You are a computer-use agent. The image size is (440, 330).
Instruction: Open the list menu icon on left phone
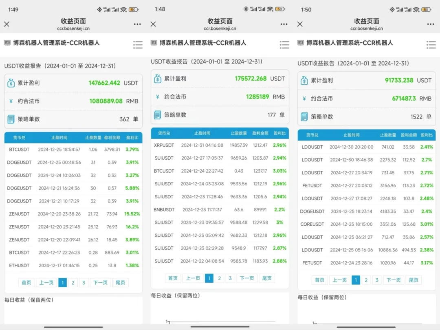tap(138, 45)
